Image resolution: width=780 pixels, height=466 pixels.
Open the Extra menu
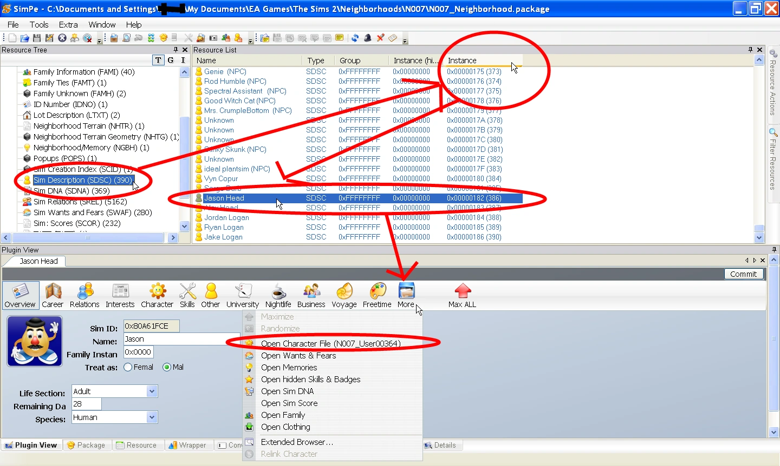tap(68, 24)
